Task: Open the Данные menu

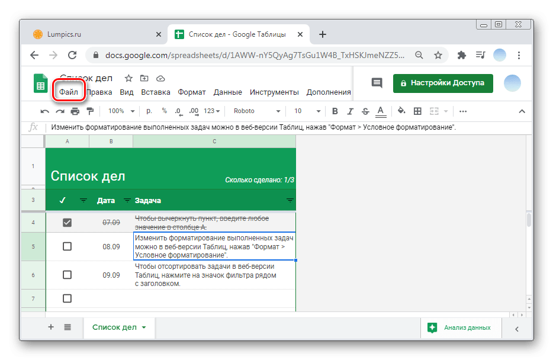Action: pos(227,92)
